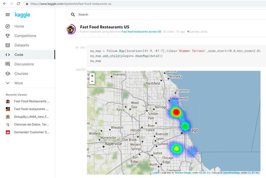Focus the Kaggle Search field
Screen dimensions: 266x178
166,15
